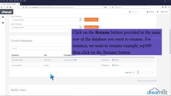Click the example_wp509 database name cell
This screenshot has height=96, width=171.
click(17, 60)
